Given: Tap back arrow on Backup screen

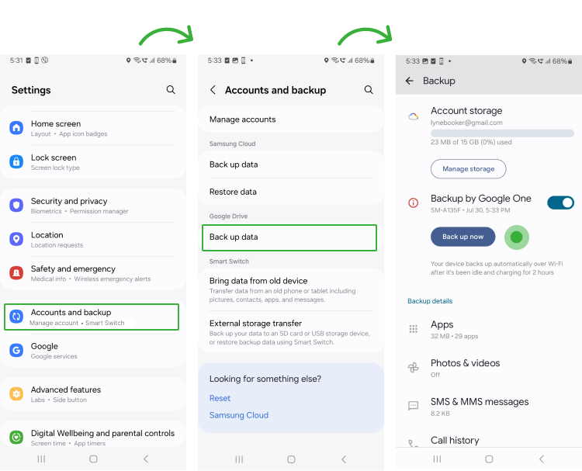Looking at the screenshot, I should click(x=410, y=81).
